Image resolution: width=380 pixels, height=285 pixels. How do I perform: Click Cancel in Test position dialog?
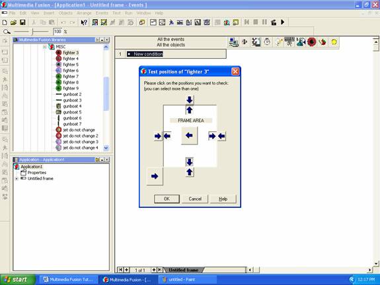pyautogui.click(x=195, y=199)
